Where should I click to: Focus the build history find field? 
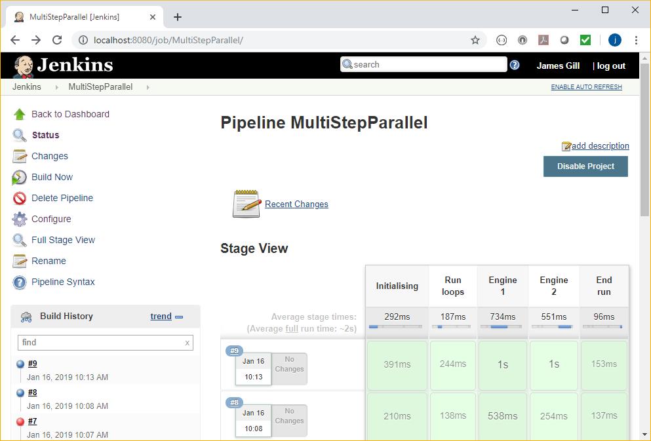tap(106, 343)
